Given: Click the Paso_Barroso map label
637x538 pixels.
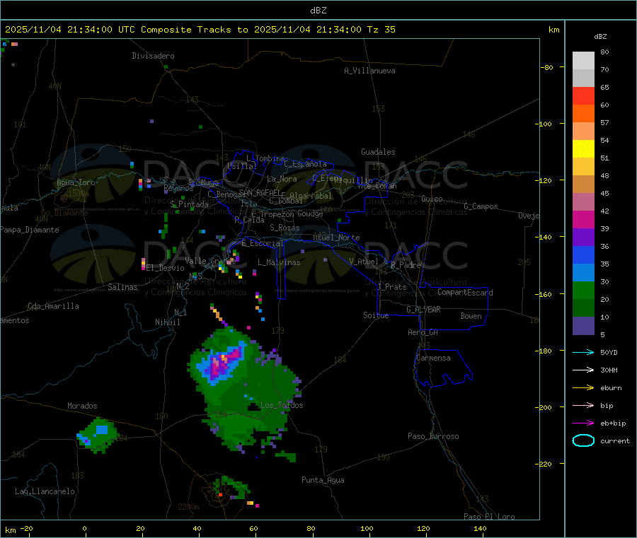Looking at the screenshot, I should pyautogui.click(x=433, y=436).
